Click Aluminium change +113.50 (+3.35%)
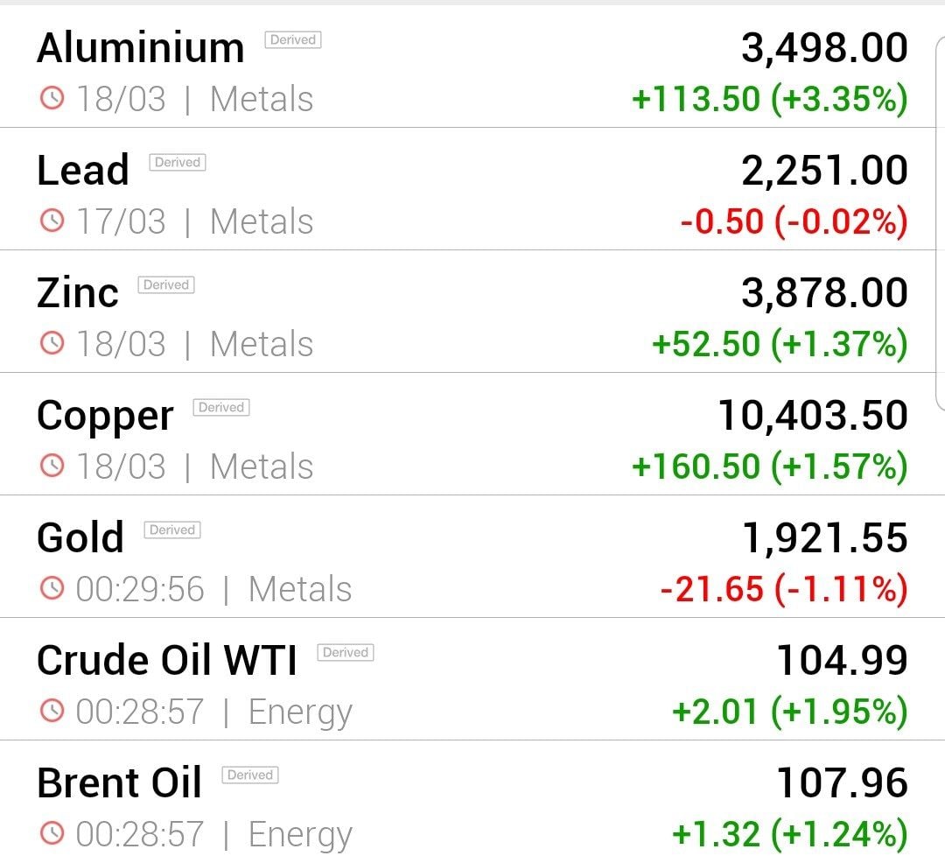 [x=770, y=99]
